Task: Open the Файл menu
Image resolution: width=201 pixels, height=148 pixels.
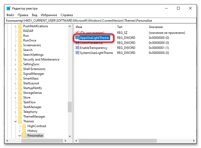Action: point(10,15)
